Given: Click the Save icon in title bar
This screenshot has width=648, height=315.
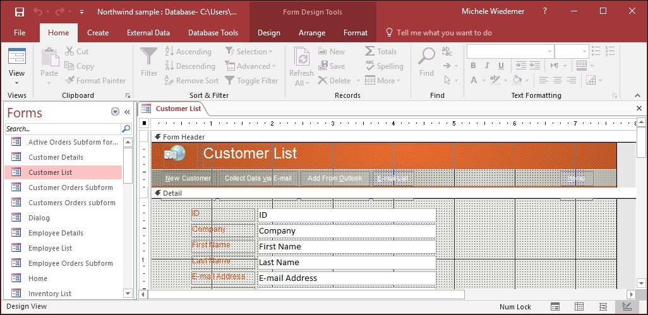Looking at the screenshot, I should 20,11.
